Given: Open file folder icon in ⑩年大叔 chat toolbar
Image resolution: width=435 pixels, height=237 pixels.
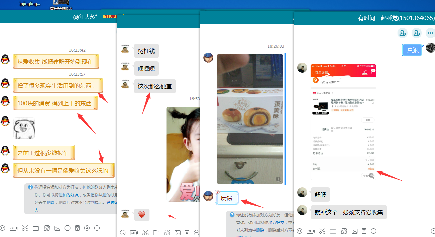Looking at the screenshot, I should click(36, 228).
